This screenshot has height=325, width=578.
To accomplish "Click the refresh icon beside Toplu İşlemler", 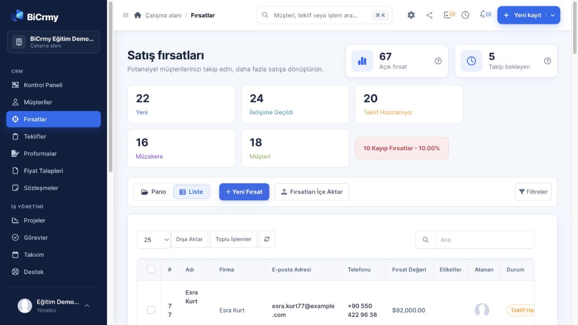I will pos(267,239).
